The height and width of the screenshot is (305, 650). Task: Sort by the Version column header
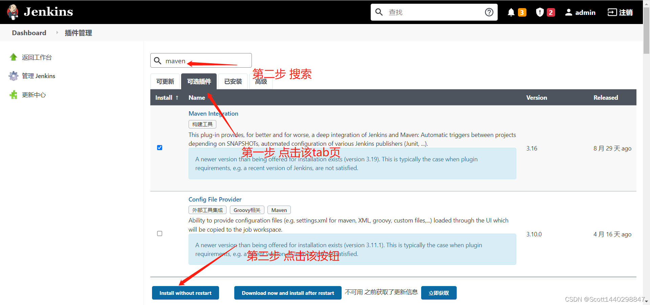(537, 98)
